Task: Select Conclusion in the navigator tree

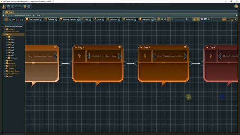Action: (x=14, y=58)
